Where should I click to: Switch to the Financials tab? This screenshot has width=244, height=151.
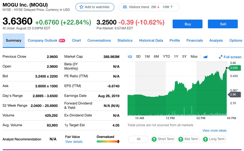(x=195, y=40)
